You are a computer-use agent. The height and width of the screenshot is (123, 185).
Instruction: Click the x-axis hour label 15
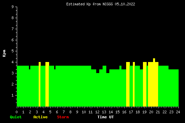117,112
